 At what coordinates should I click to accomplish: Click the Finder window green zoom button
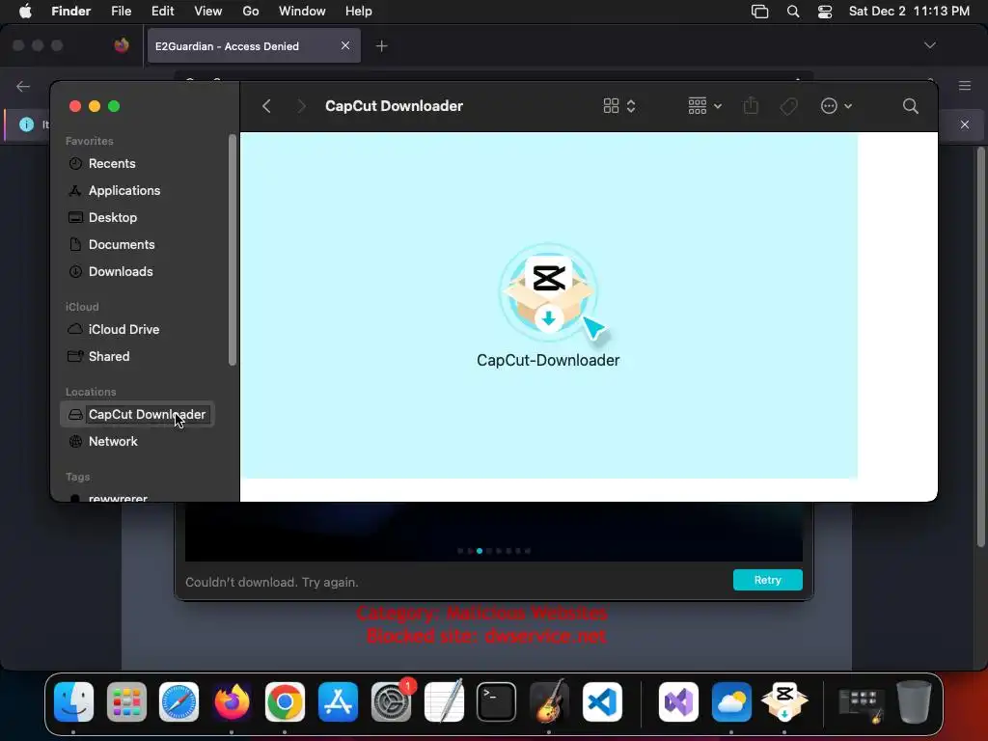(114, 106)
